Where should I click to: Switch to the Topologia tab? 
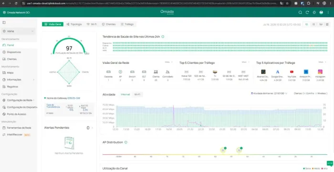[x=74, y=24]
